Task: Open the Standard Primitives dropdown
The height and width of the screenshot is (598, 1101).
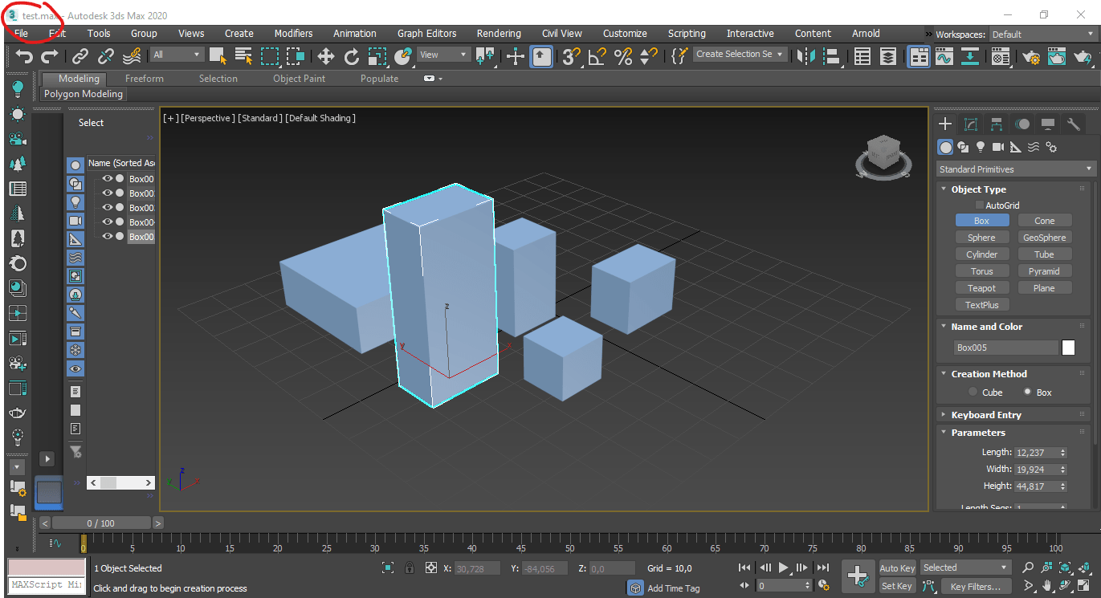Action: click(1015, 169)
